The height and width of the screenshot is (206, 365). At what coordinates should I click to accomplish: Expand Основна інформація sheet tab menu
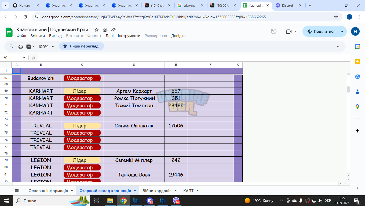click(x=72, y=191)
